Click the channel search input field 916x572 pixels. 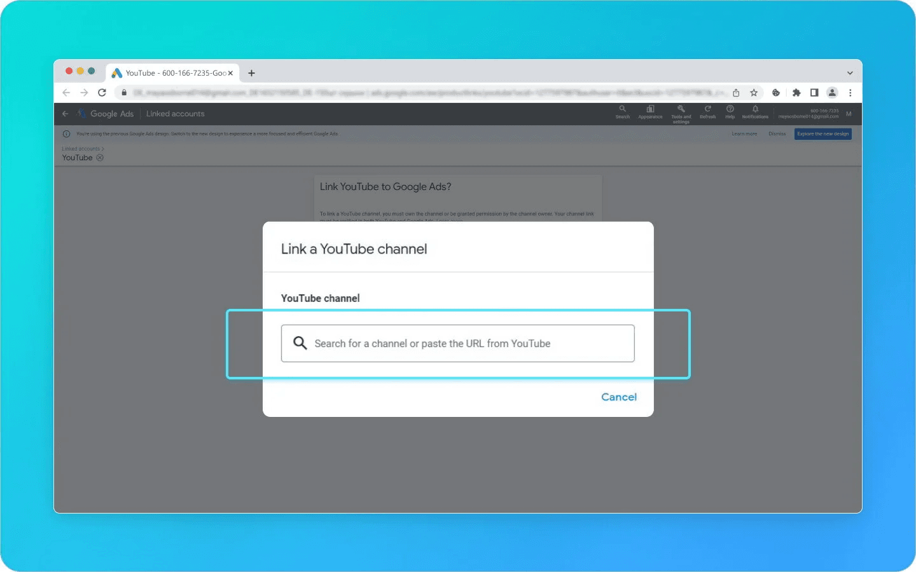(458, 343)
